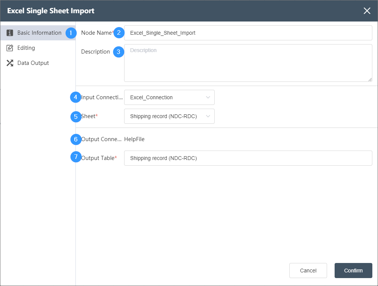
Task: Click the Output Table input field
Action: (248, 158)
